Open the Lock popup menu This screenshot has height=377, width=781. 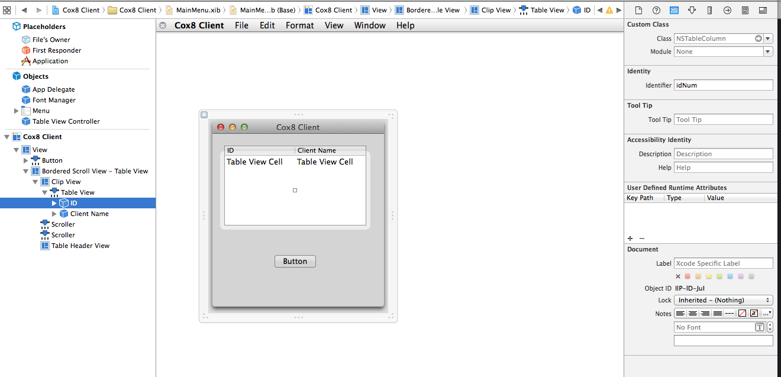[724, 300]
